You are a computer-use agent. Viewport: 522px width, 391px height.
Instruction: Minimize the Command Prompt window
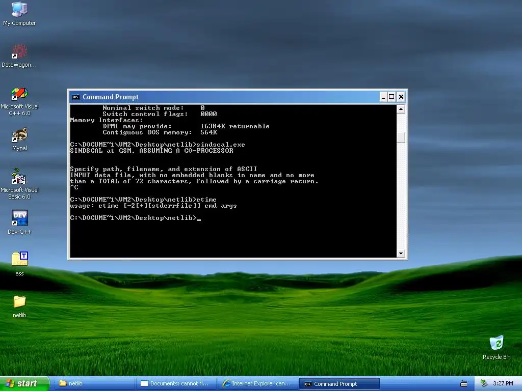383,97
